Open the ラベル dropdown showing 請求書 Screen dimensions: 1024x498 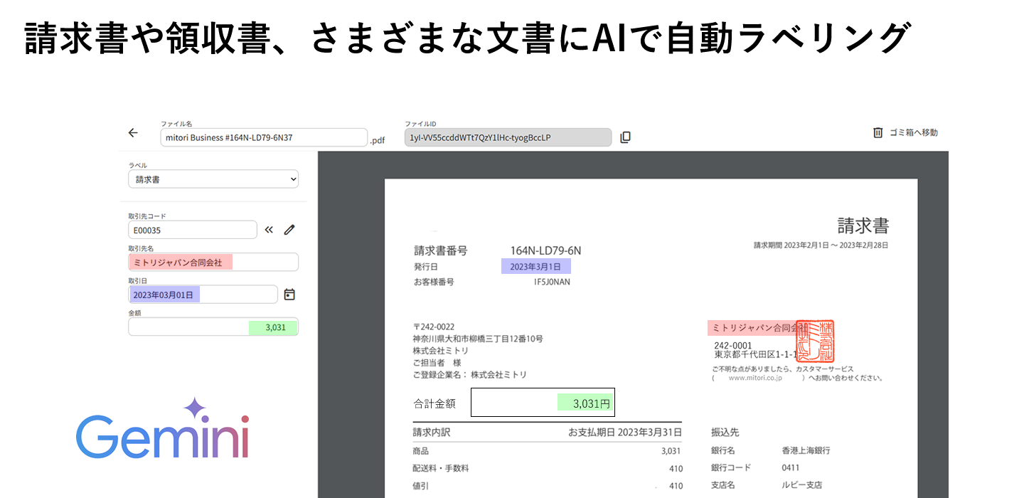pyautogui.click(x=213, y=179)
